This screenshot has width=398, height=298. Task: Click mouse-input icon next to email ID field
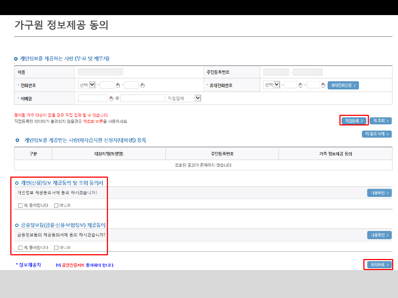click(x=111, y=98)
